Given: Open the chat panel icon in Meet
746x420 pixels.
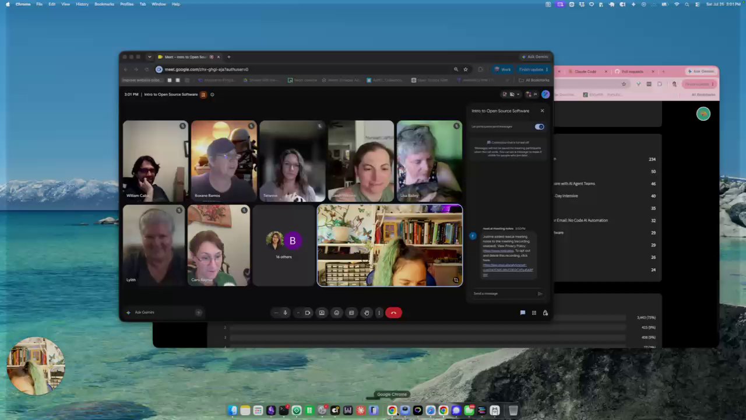Looking at the screenshot, I should 523,313.
